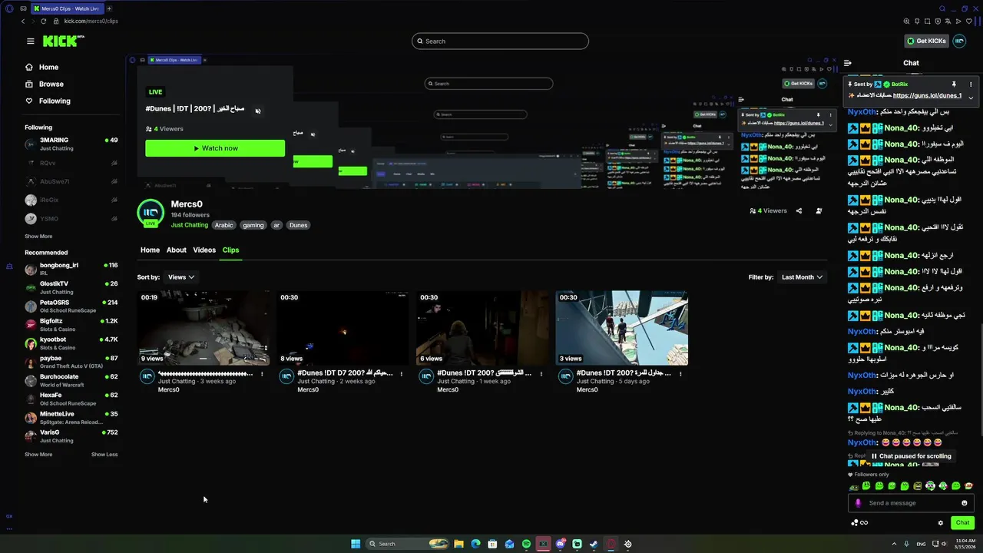
Task: Open recommended channel PetaOSRS
Action: 71,306
